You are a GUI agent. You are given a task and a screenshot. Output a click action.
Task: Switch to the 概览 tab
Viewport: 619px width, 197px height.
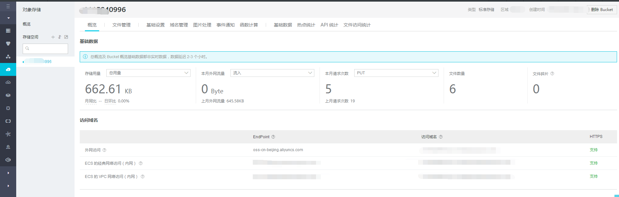click(92, 25)
